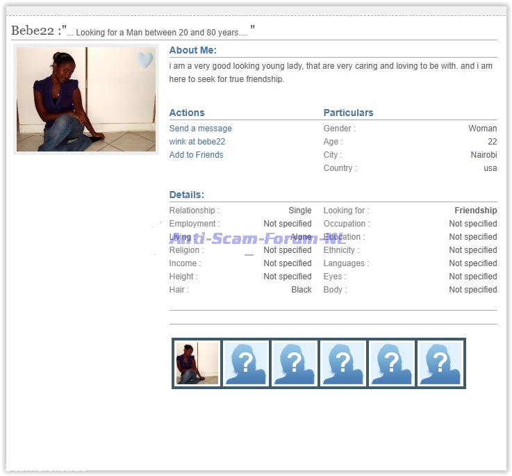This screenshot has height=476, width=512.
Task: Click the bold Friendship value under Looking for
Action: pos(475,211)
